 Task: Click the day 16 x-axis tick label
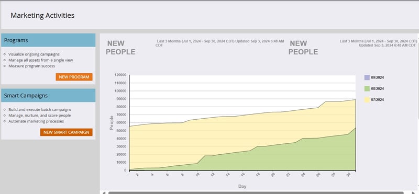point(242,175)
